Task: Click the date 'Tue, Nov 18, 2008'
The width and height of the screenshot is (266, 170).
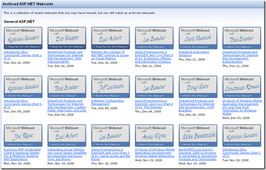Action: [235, 160]
